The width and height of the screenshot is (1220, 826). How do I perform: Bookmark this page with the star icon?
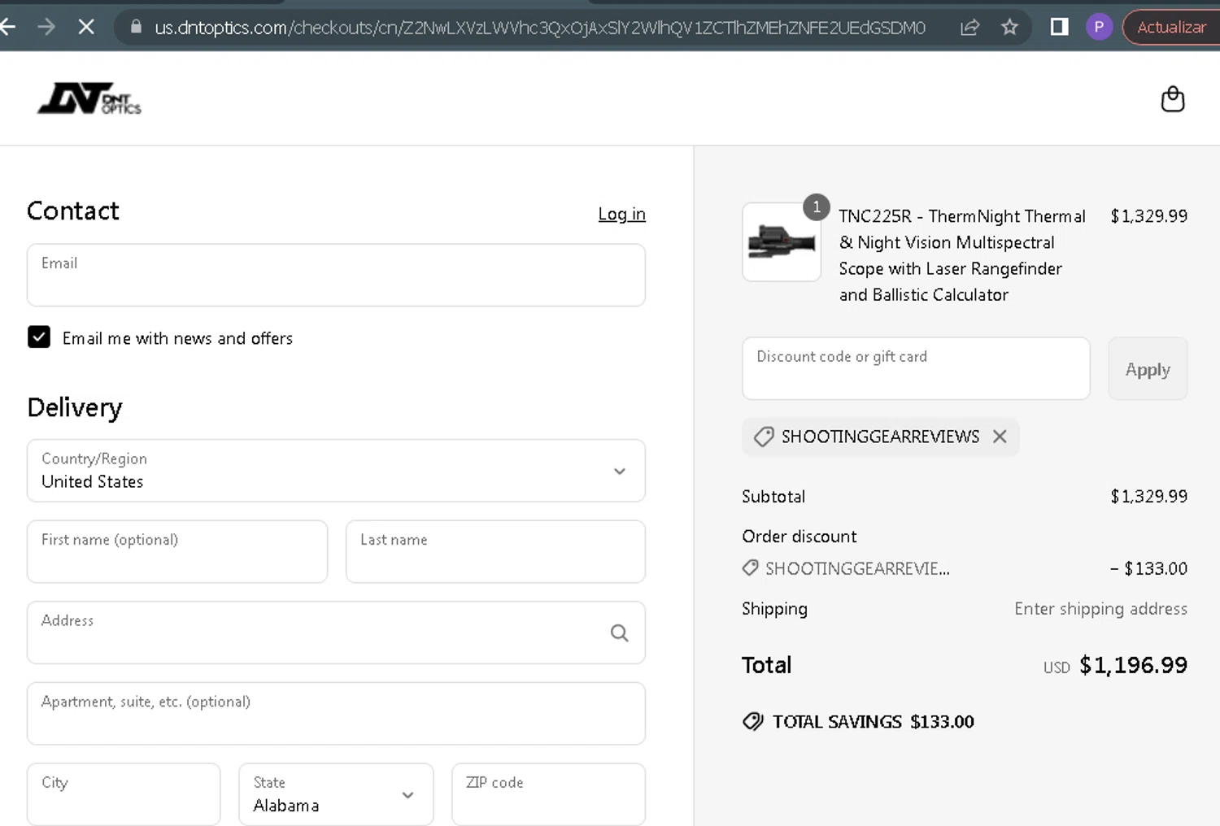(x=1009, y=27)
